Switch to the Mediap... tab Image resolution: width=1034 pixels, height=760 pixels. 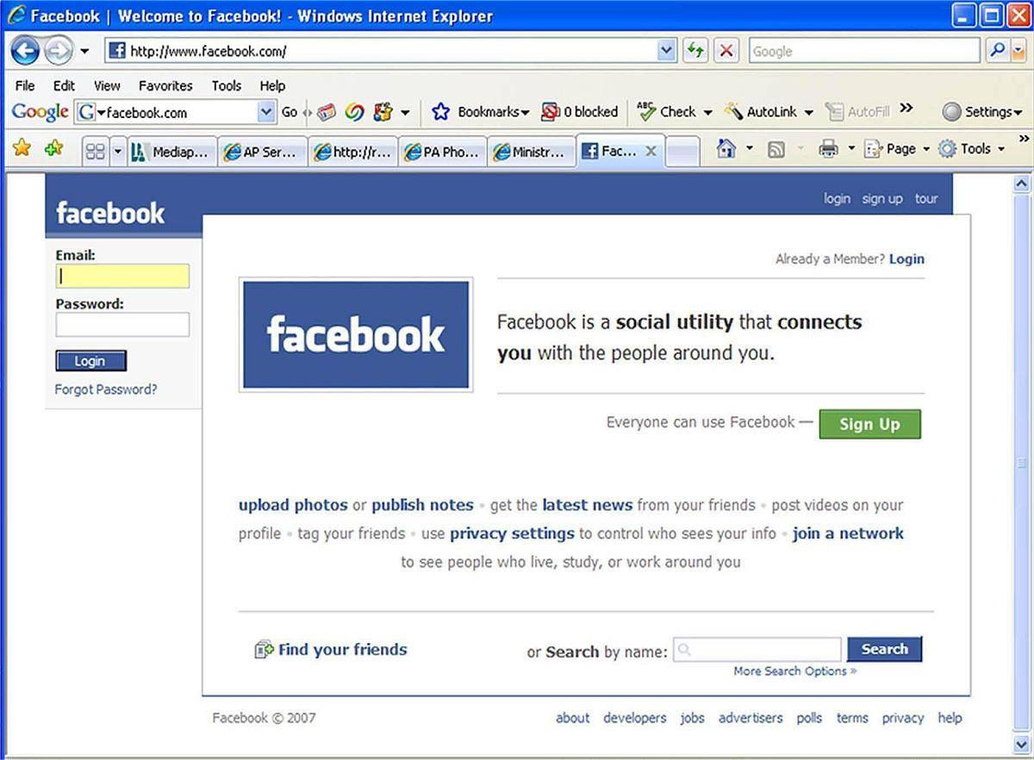(171, 152)
